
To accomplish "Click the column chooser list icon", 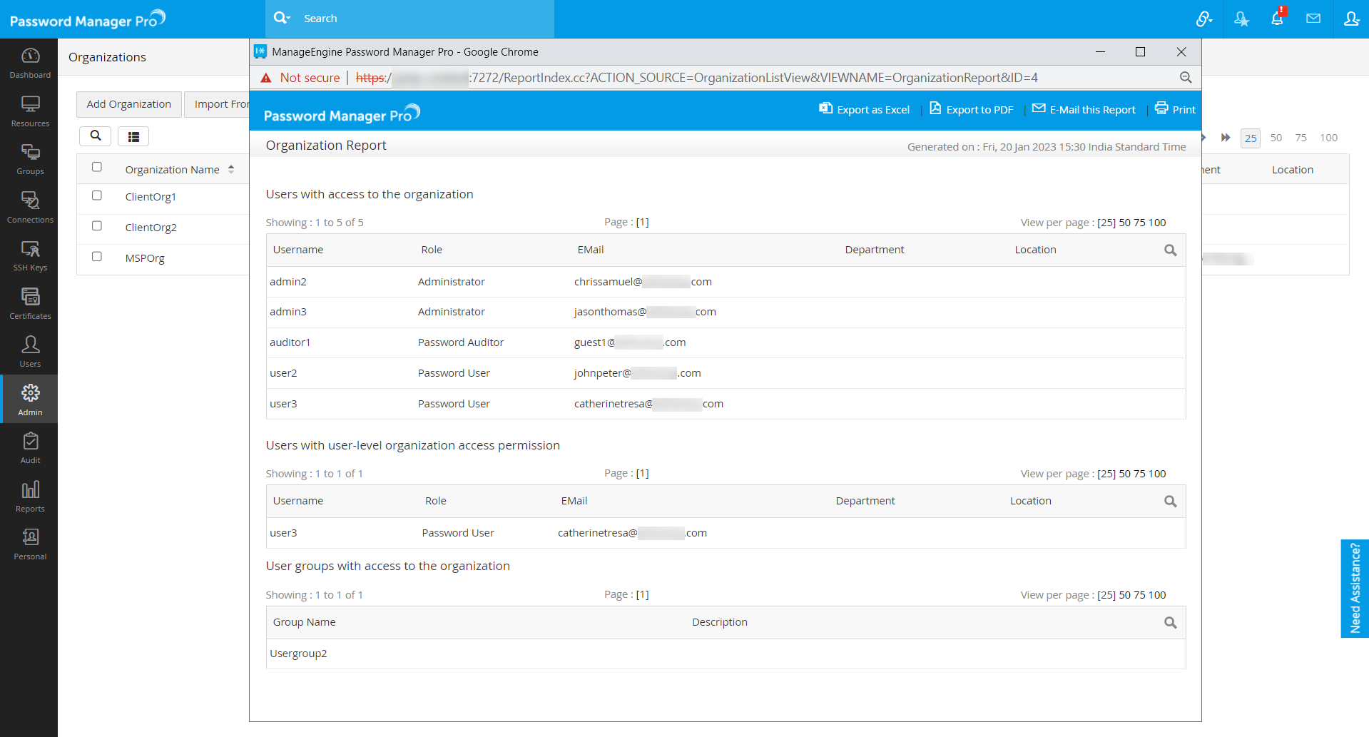I will [133, 136].
